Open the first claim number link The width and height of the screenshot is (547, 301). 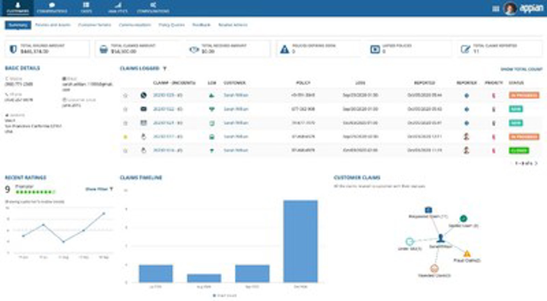point(168,95)
